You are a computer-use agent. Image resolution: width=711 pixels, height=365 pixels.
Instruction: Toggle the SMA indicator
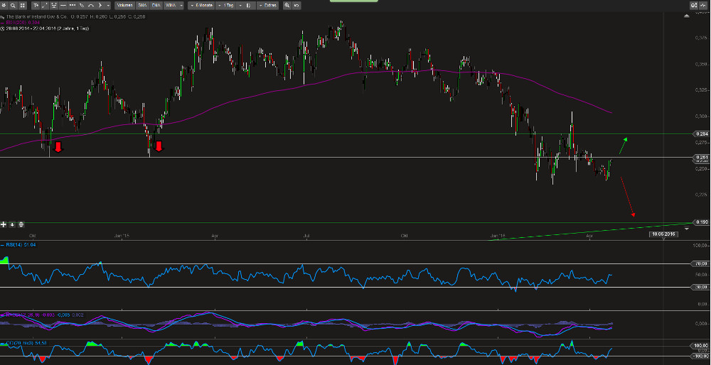click(142, 6)
